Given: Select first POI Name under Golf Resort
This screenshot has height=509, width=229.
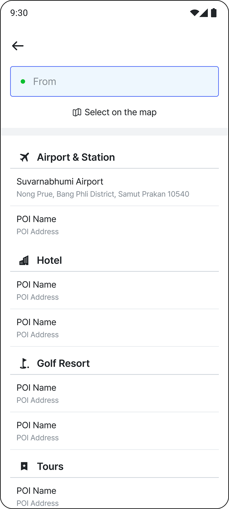Looking at the screenshot, I should 114,393.
